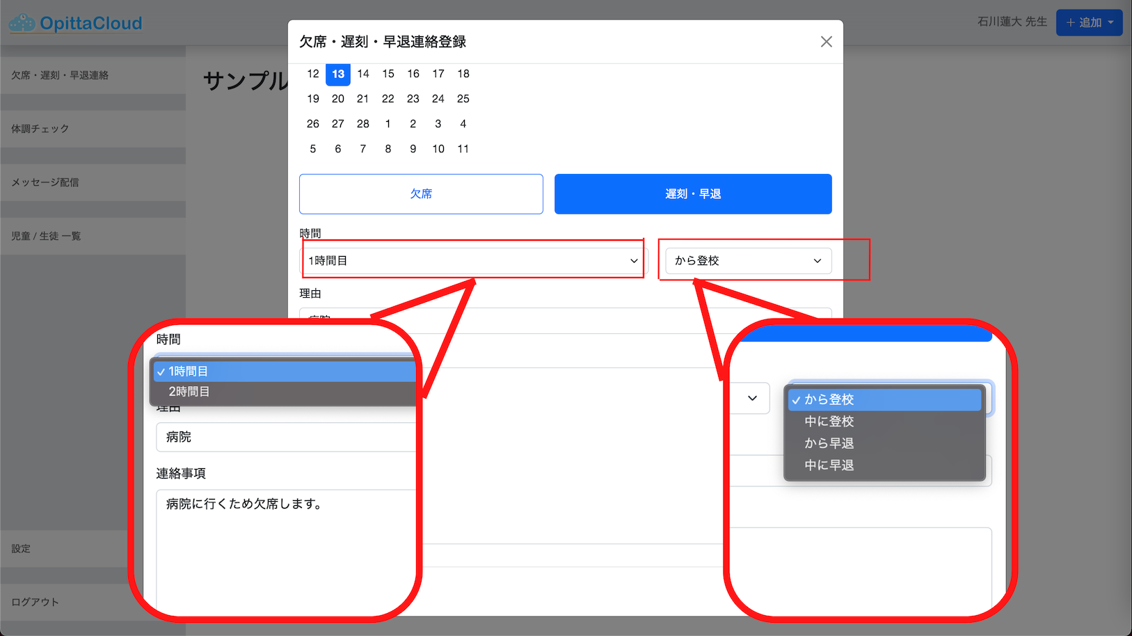Select calendar date 21
The image size is (1132, 636).
pos(363,99)
